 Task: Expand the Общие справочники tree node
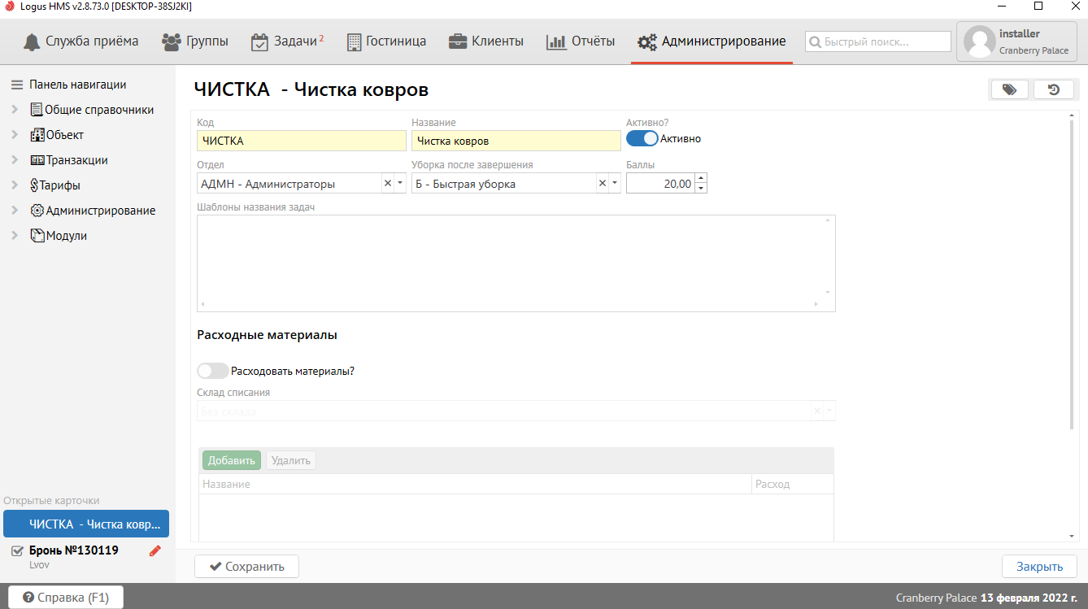pyautogui.click(x=15, y=110)
